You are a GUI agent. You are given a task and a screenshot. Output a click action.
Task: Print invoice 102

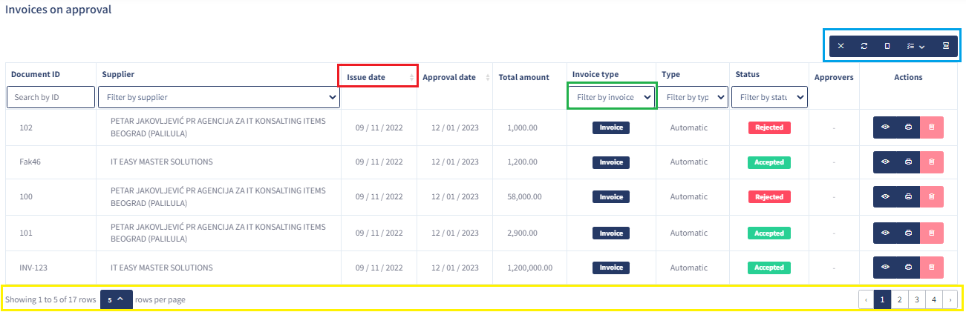click(x=909, y=127)
